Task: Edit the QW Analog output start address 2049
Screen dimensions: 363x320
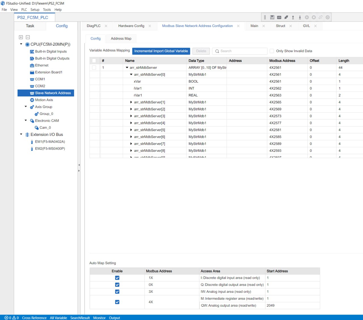Action: 292,306
